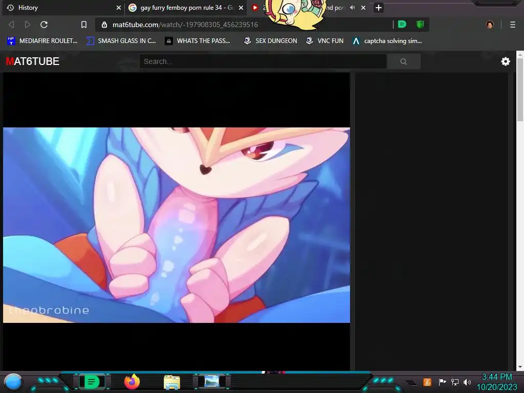Open the browser hamburger menu

(513, 25)
